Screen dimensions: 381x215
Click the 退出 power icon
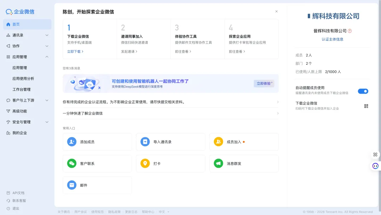(8, 208)
